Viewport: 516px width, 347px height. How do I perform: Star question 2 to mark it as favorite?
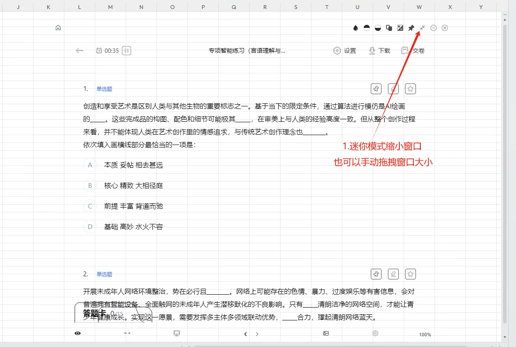click(x=410, y=274)
